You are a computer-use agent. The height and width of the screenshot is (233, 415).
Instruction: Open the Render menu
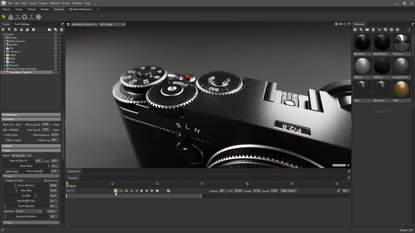point(66,3)
